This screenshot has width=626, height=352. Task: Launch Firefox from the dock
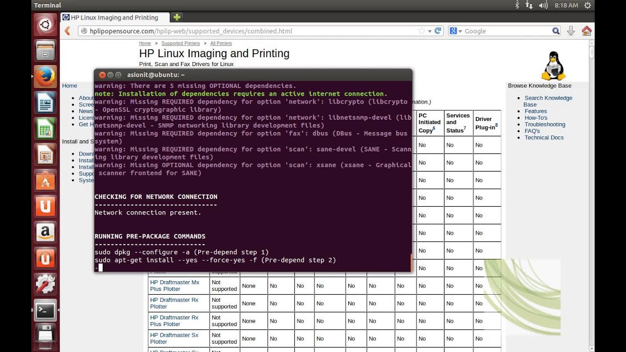[45, 77]
